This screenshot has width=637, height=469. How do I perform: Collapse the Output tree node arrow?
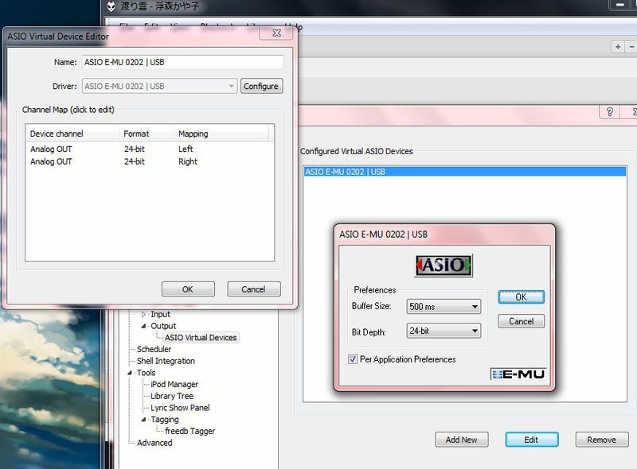pos(143,326)
